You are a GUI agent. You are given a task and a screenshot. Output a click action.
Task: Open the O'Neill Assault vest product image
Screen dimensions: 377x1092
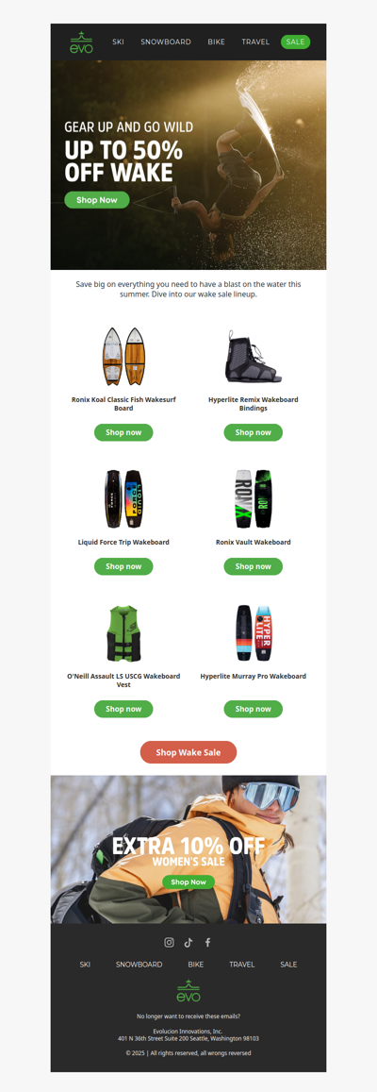pos(123,633)
